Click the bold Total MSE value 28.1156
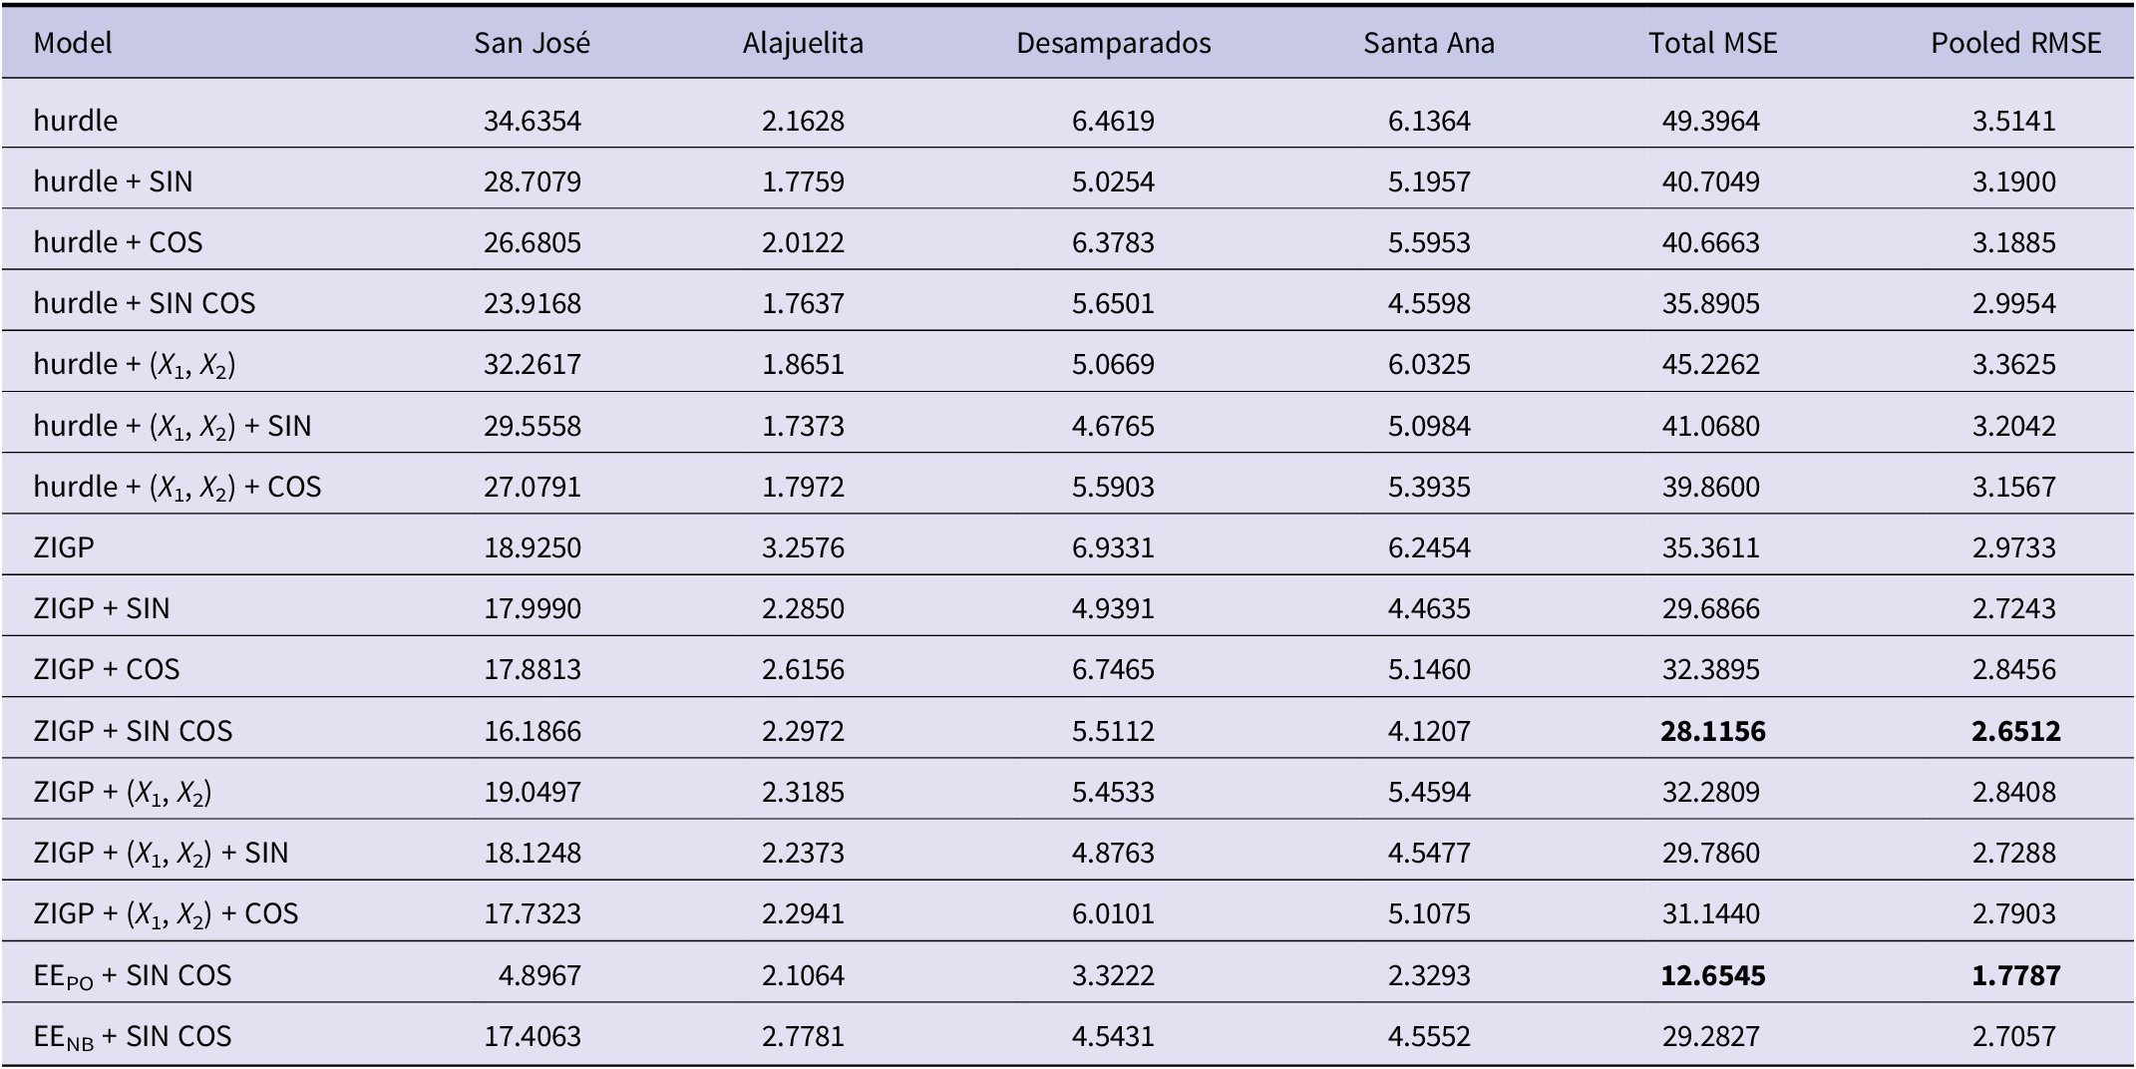The width and height of the screenshot is (2136, 1069). click(x=1712, y=731)
